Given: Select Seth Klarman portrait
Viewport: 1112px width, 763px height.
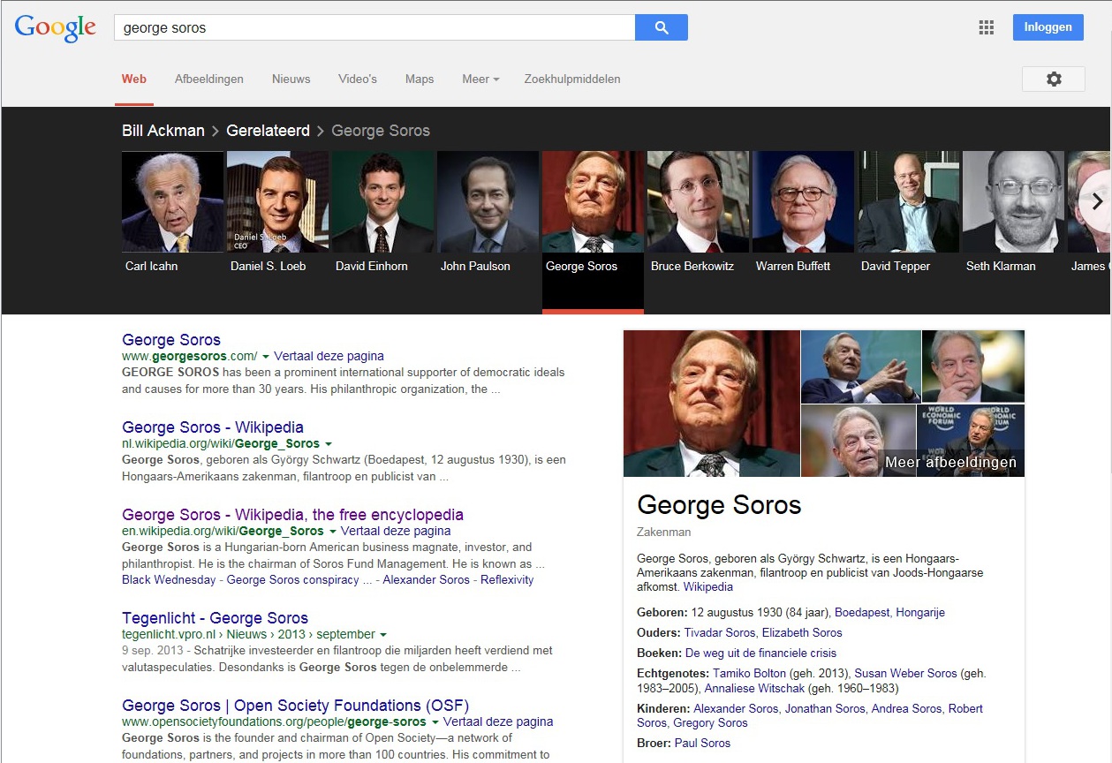Looking at the screenshot, I should pos(1013,201).
